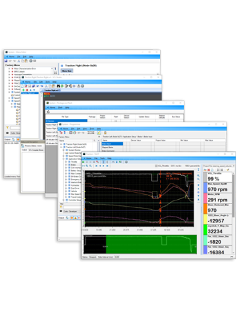The width and height of the screenshot is (240, 310).
Task: Click the Device Value column header in Programmer
Action: tap(137, 141)
